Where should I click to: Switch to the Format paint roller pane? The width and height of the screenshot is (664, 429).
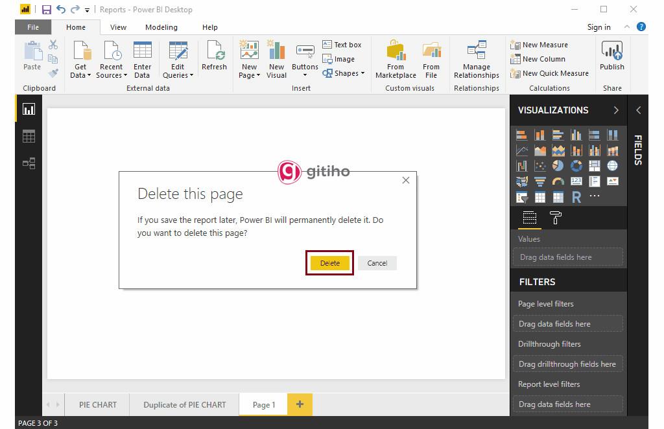pos(556,218)
